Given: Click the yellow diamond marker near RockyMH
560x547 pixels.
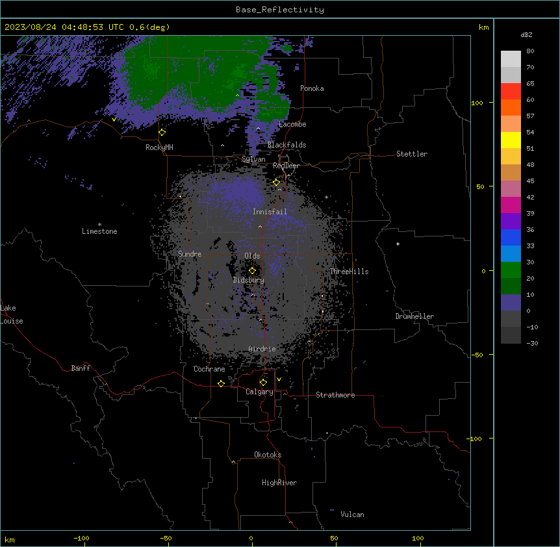Looking at the screenshot, I should [x=162, y=133].
